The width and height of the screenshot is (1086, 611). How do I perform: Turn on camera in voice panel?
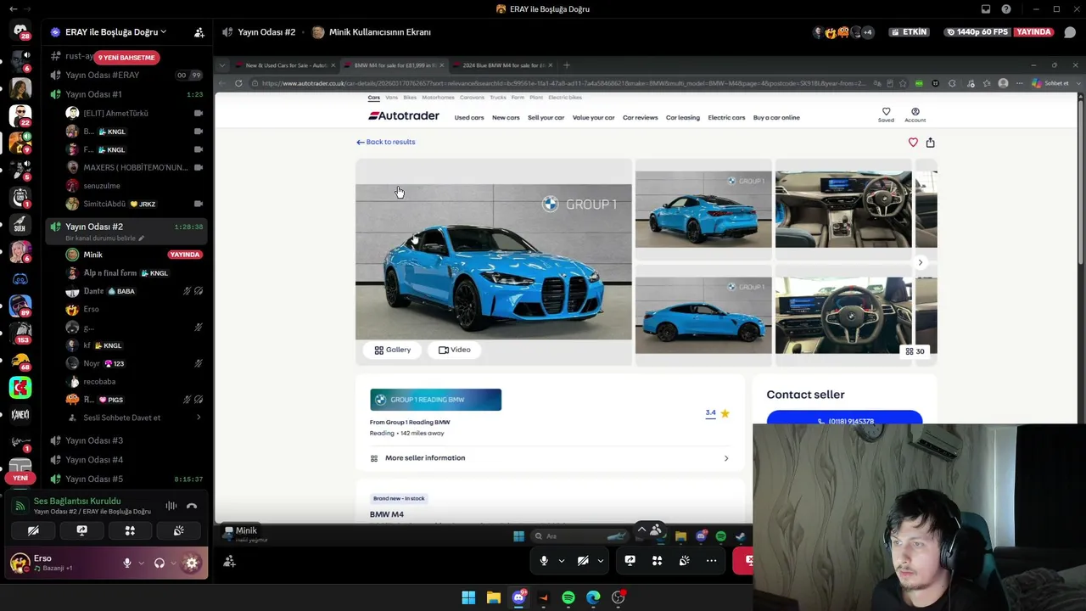coord(33,531)
